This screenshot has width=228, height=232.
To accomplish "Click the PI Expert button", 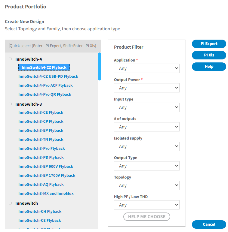I will click(x=209, y=44).
